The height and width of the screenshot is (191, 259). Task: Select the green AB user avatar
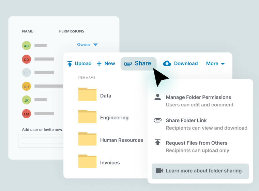[x=26, y=45]
